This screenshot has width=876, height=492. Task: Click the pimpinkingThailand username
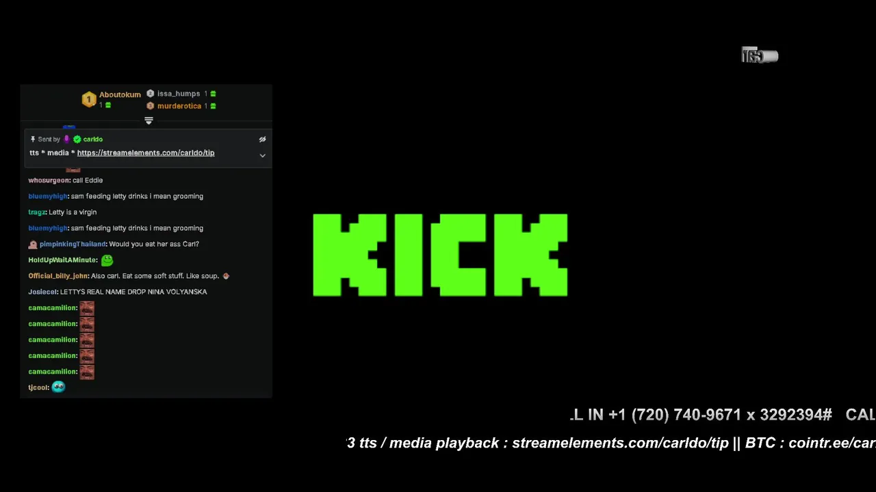pos(73,244)
